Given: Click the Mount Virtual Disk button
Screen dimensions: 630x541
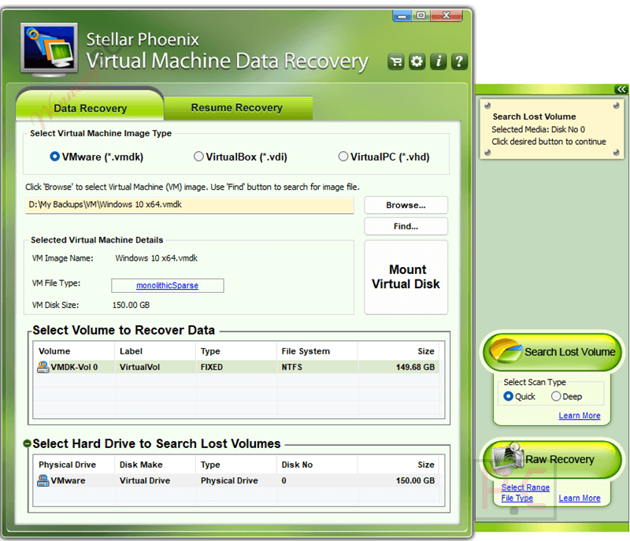Looking at the screenshot, I should [x=406, y=277].
